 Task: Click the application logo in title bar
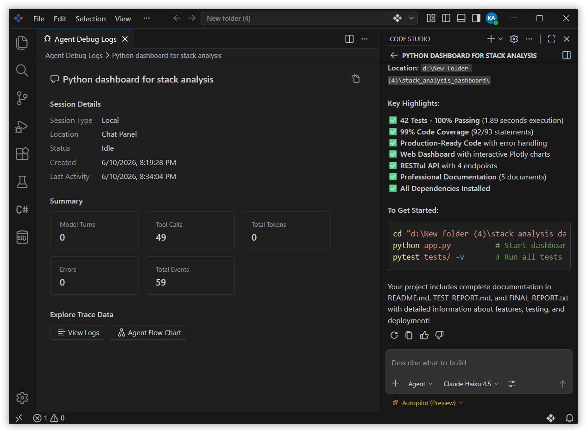coord(19,19)
